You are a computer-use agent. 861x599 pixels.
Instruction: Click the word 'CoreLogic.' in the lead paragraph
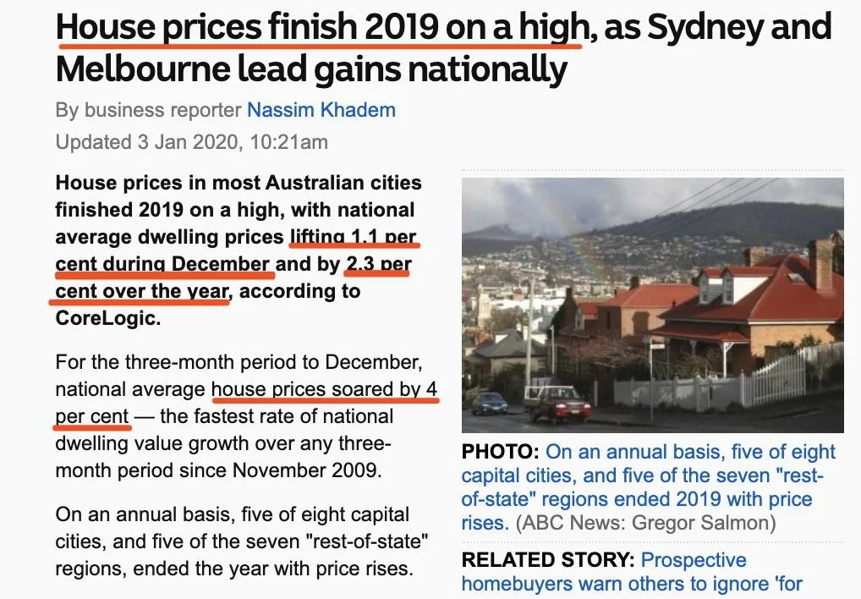(108, 318)
